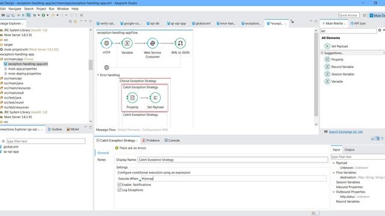Switch to the MUnit view tab
Viewport: 385px width, 216px height.
click(x=73, y=129)
